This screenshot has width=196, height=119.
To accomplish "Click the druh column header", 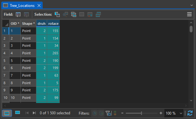I will click(x=41, y=24).
